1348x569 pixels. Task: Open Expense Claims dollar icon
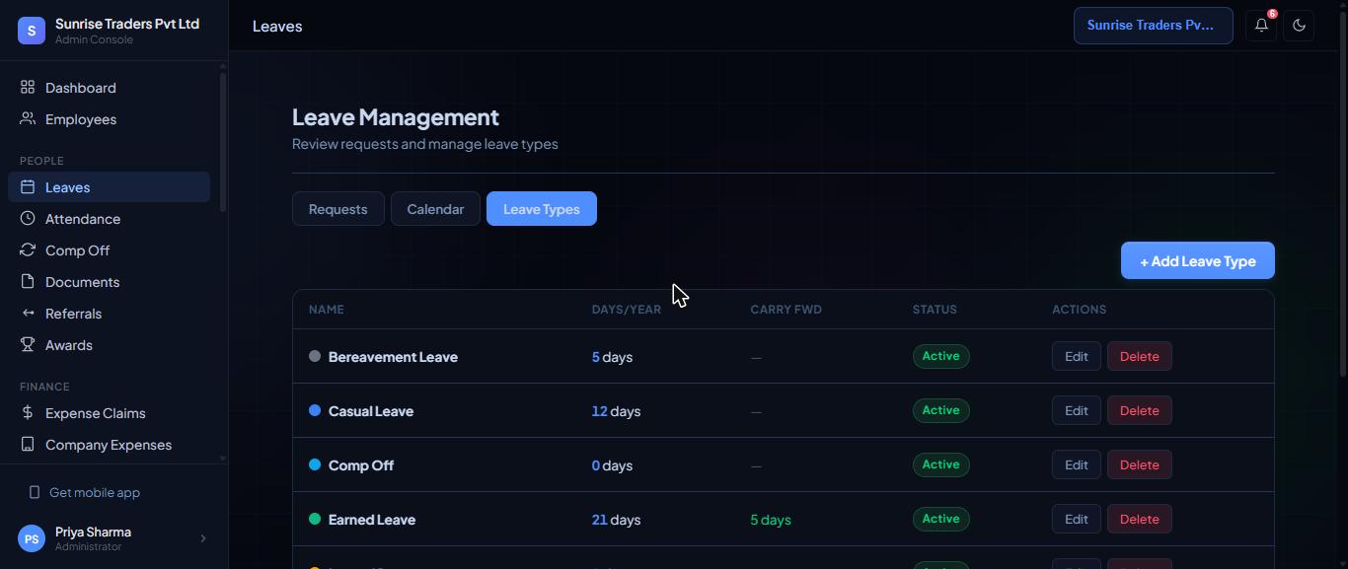click(x=28, y=413)
